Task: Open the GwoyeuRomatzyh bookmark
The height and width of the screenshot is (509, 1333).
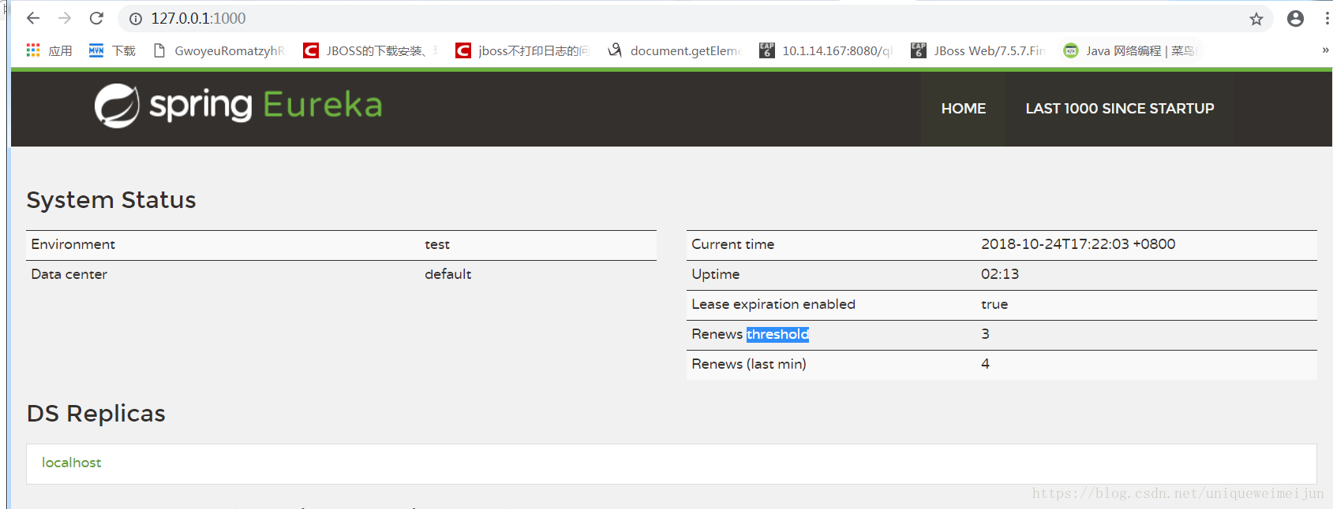Action: point(219,50)
